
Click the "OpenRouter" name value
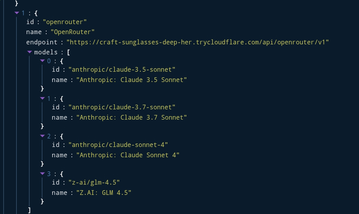point(72,32)
